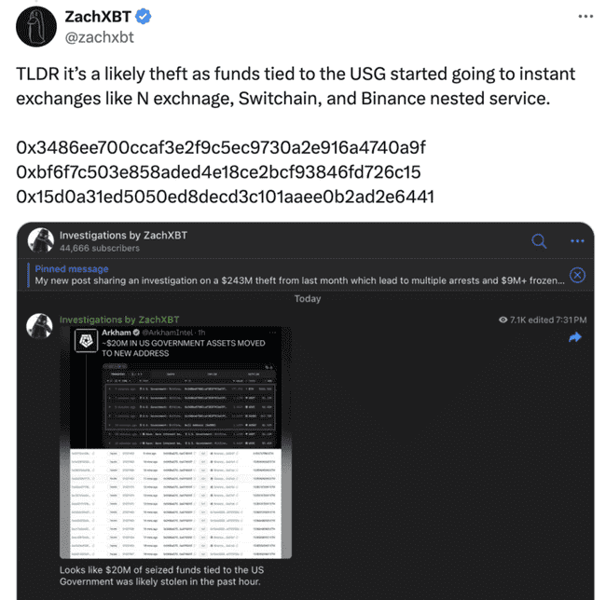Open the Investigations by ZachXBT channel title
Screen dimensions: 606x600
pos(123,235)
